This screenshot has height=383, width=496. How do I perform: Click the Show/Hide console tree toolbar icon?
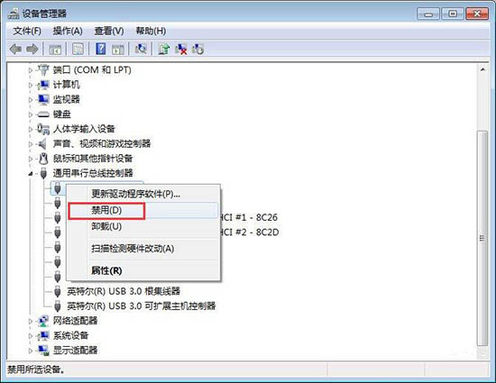pyautogui.click(x=55, y=49)
